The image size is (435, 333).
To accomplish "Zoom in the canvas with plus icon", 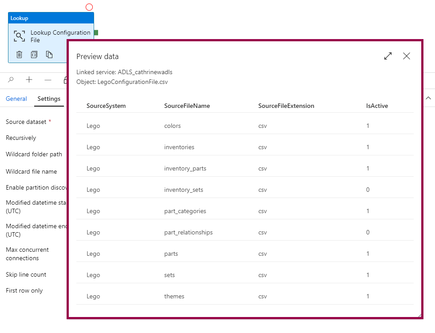I will click(x=29, y=80).
